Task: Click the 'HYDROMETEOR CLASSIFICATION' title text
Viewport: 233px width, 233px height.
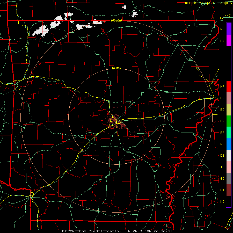Action: pyautogui.click(x=91, y=231)
